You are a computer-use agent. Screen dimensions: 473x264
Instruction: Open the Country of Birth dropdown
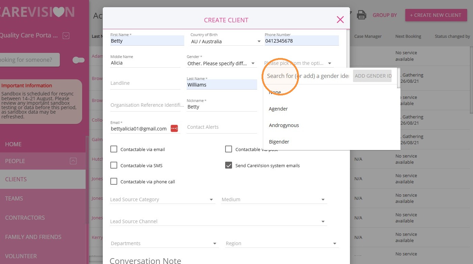226,42
